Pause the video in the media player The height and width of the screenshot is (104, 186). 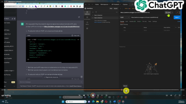click(x=93, y=95)
